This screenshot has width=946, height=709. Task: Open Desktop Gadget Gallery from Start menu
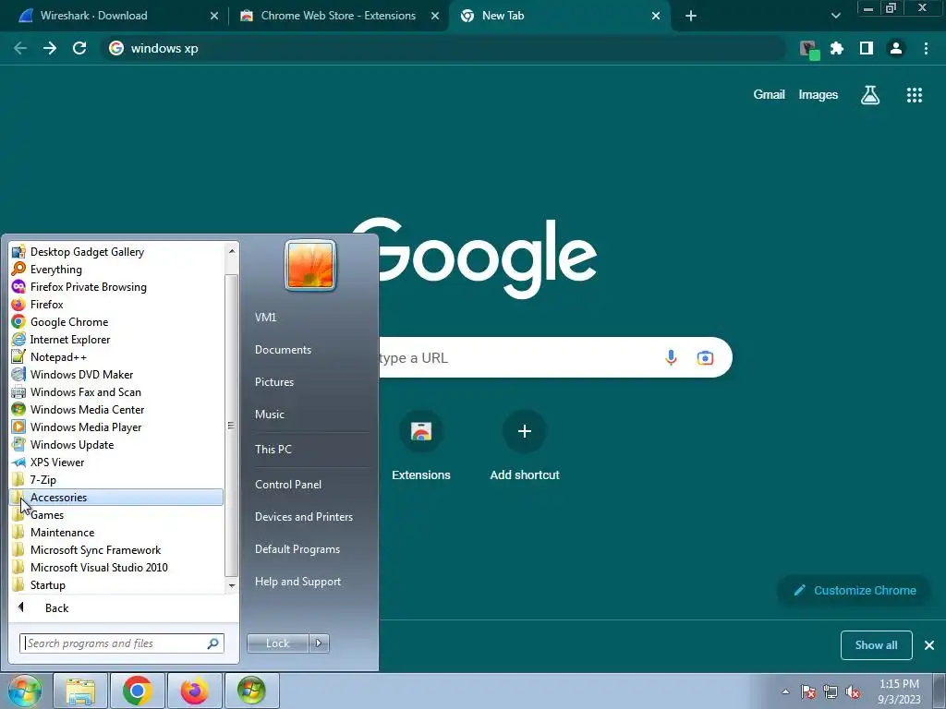click(116, 252)
